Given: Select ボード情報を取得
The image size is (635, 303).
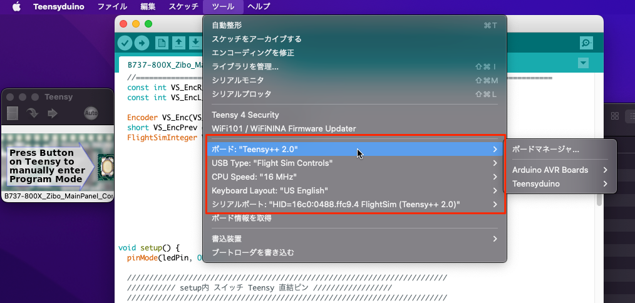Looking at the screenshot, I should point(354,218).
